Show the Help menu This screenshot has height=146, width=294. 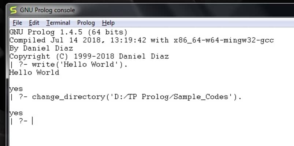click(x=108, y=23)
